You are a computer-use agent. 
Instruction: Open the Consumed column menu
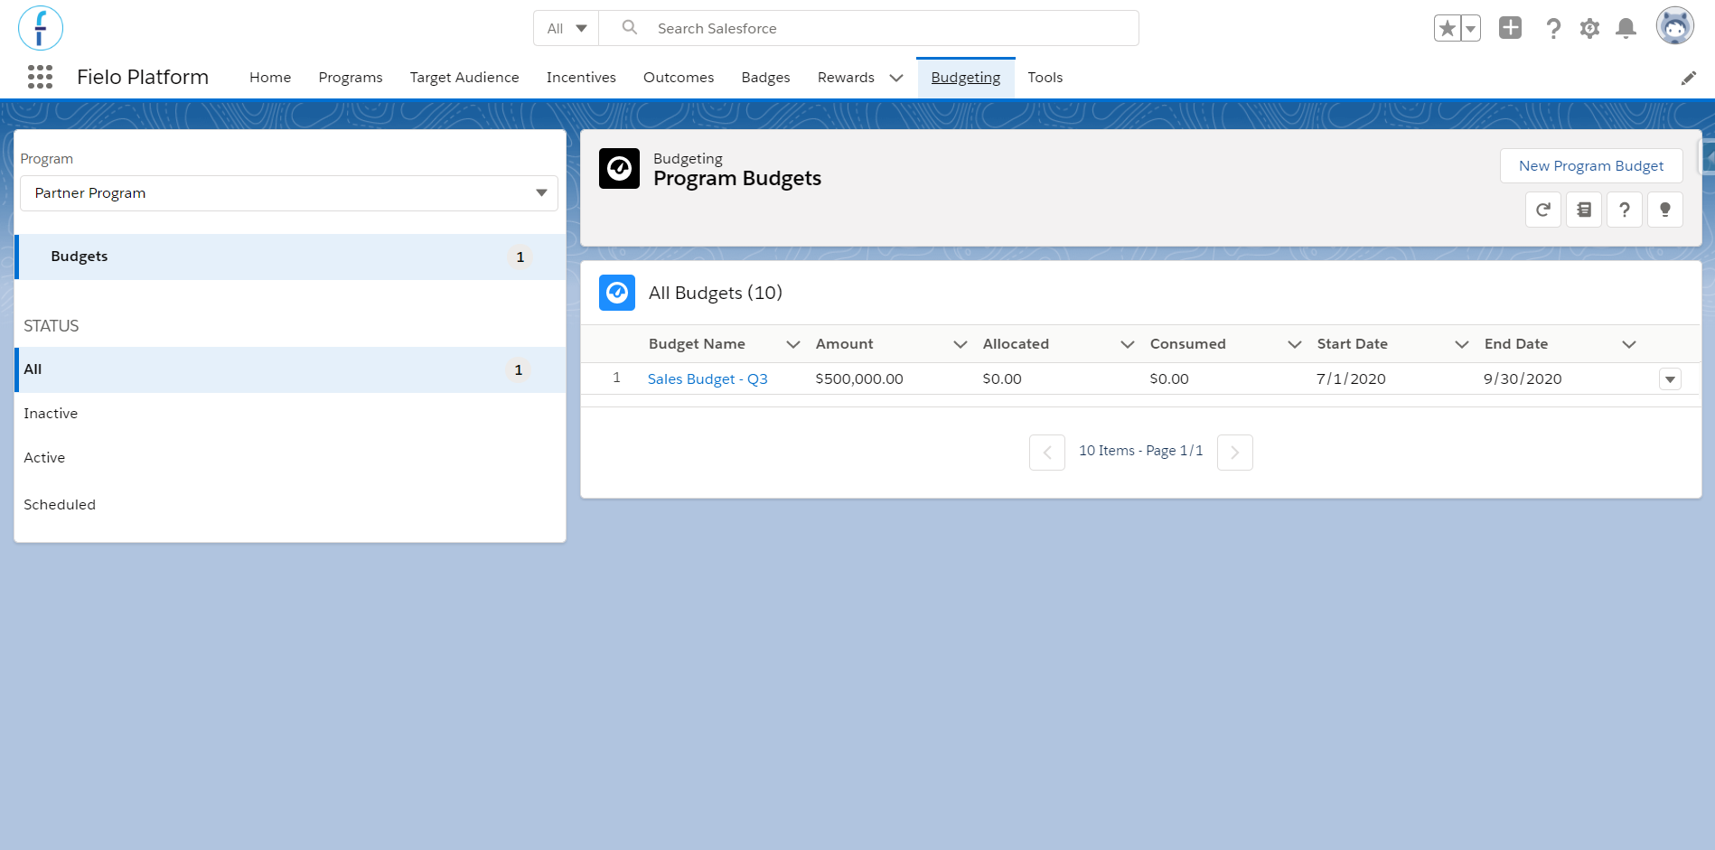[x=1295, y=344]
